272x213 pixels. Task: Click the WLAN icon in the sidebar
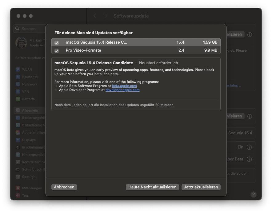coord(18,69)
